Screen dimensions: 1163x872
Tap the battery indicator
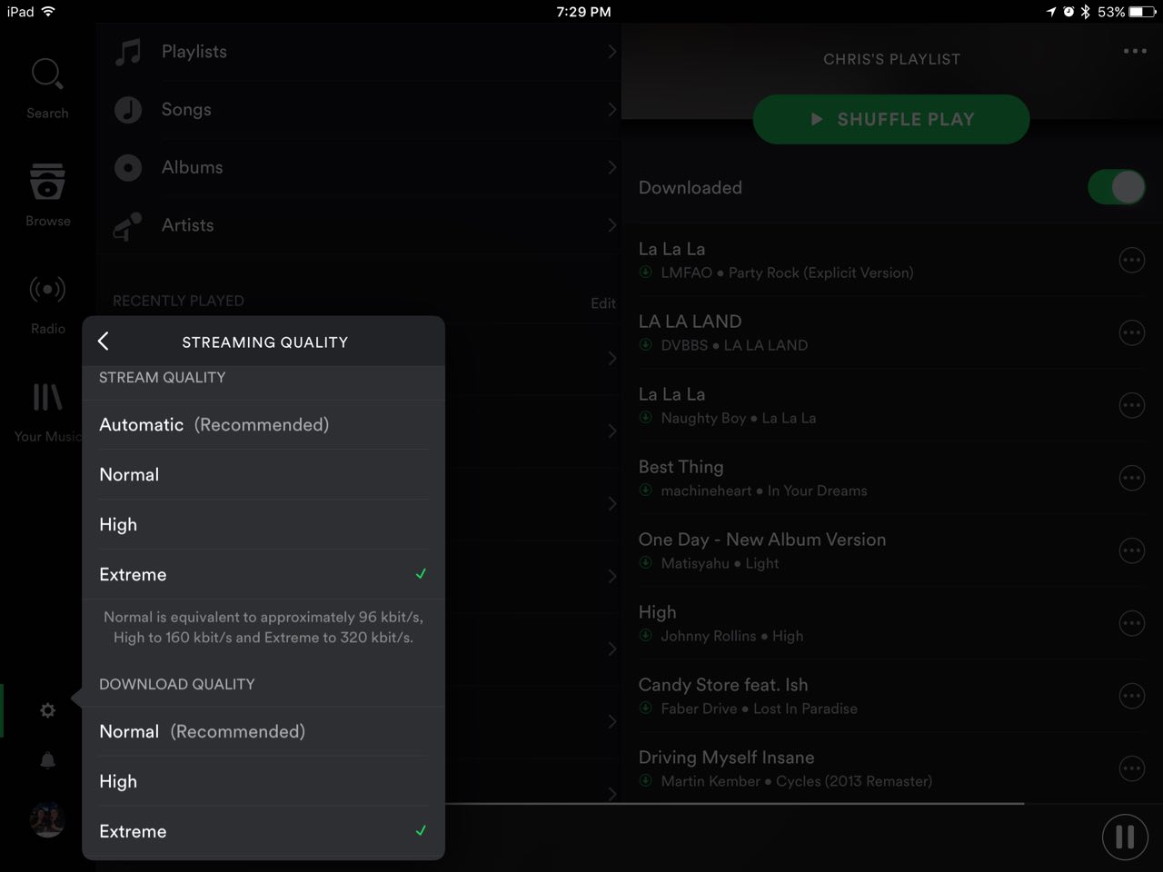pyautogui.click(x=1142, y=12)
